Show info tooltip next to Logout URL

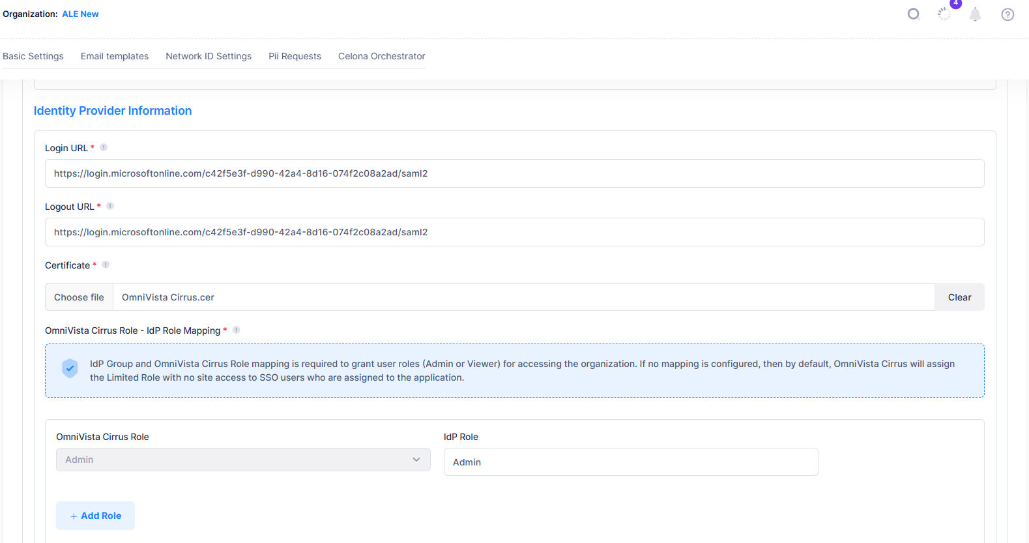(110, 206)
